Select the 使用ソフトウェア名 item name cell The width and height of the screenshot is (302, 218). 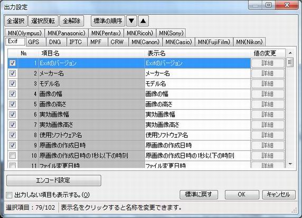tap(91, 135)
